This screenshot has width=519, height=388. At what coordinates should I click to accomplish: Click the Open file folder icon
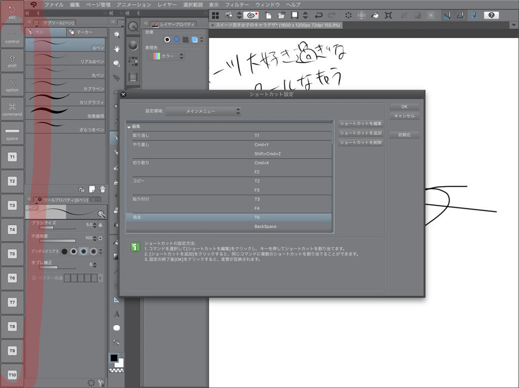click(281, 15)
